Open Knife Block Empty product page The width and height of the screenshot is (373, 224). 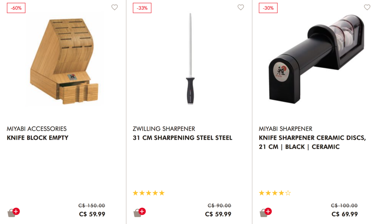click(x=38, y=138)
